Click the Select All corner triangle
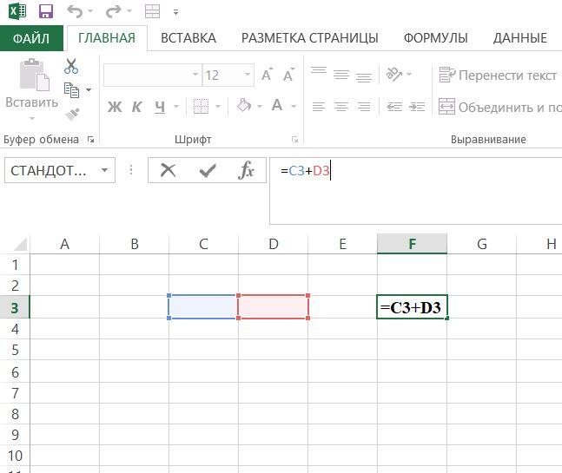The height and width of the screenshot is (473, 562). pyautogui.click(x=21, y=244)
